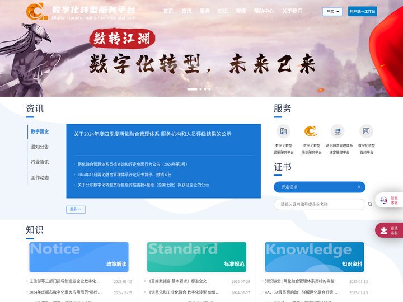Open 智库 in the top navigation
Screen dimensions: 403x302
pyautogui.click(x=241, y=11)
